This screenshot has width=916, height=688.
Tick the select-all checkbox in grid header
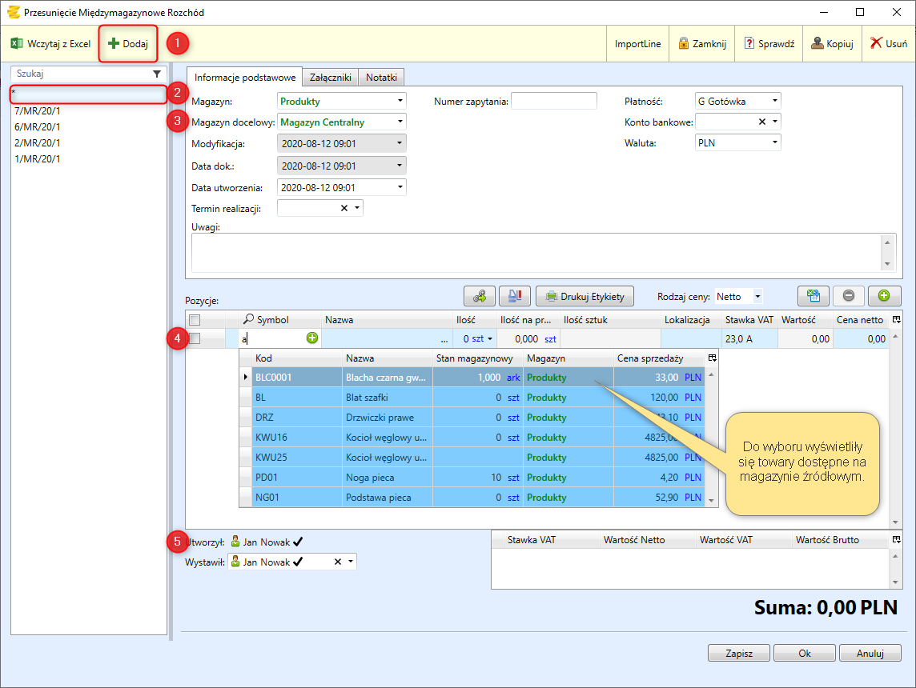click(x=194, y=320)
